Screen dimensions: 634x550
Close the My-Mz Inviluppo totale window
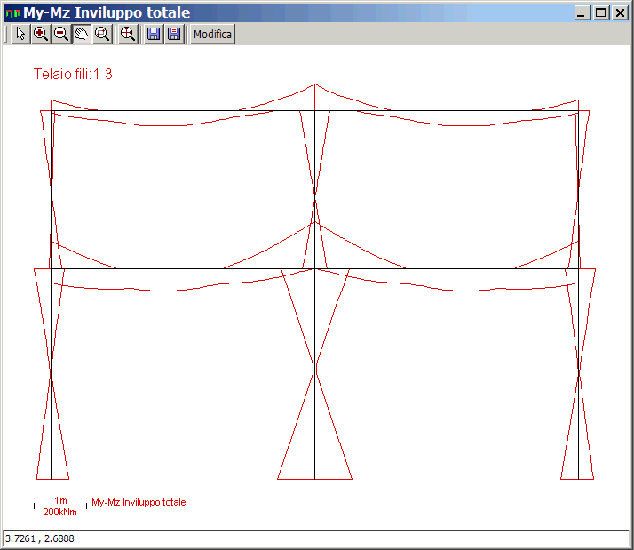[620, 13]
